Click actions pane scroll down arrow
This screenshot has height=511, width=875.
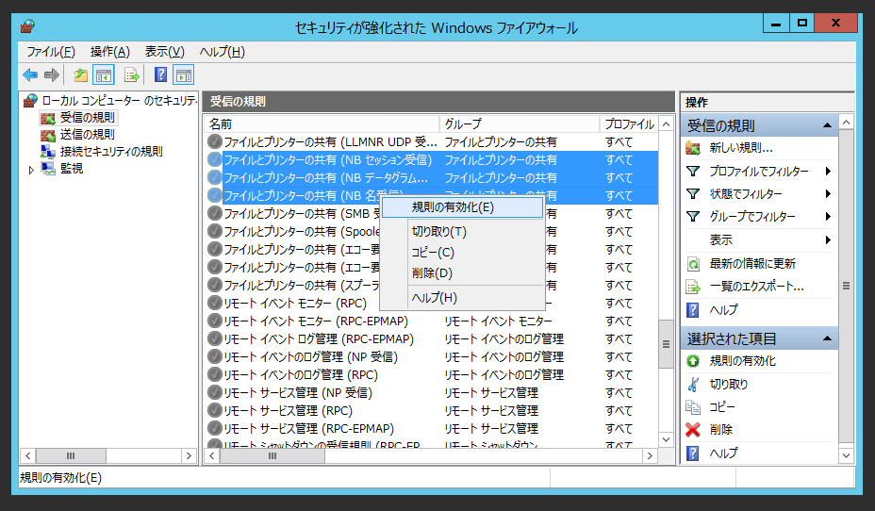(x=846, y=455)
